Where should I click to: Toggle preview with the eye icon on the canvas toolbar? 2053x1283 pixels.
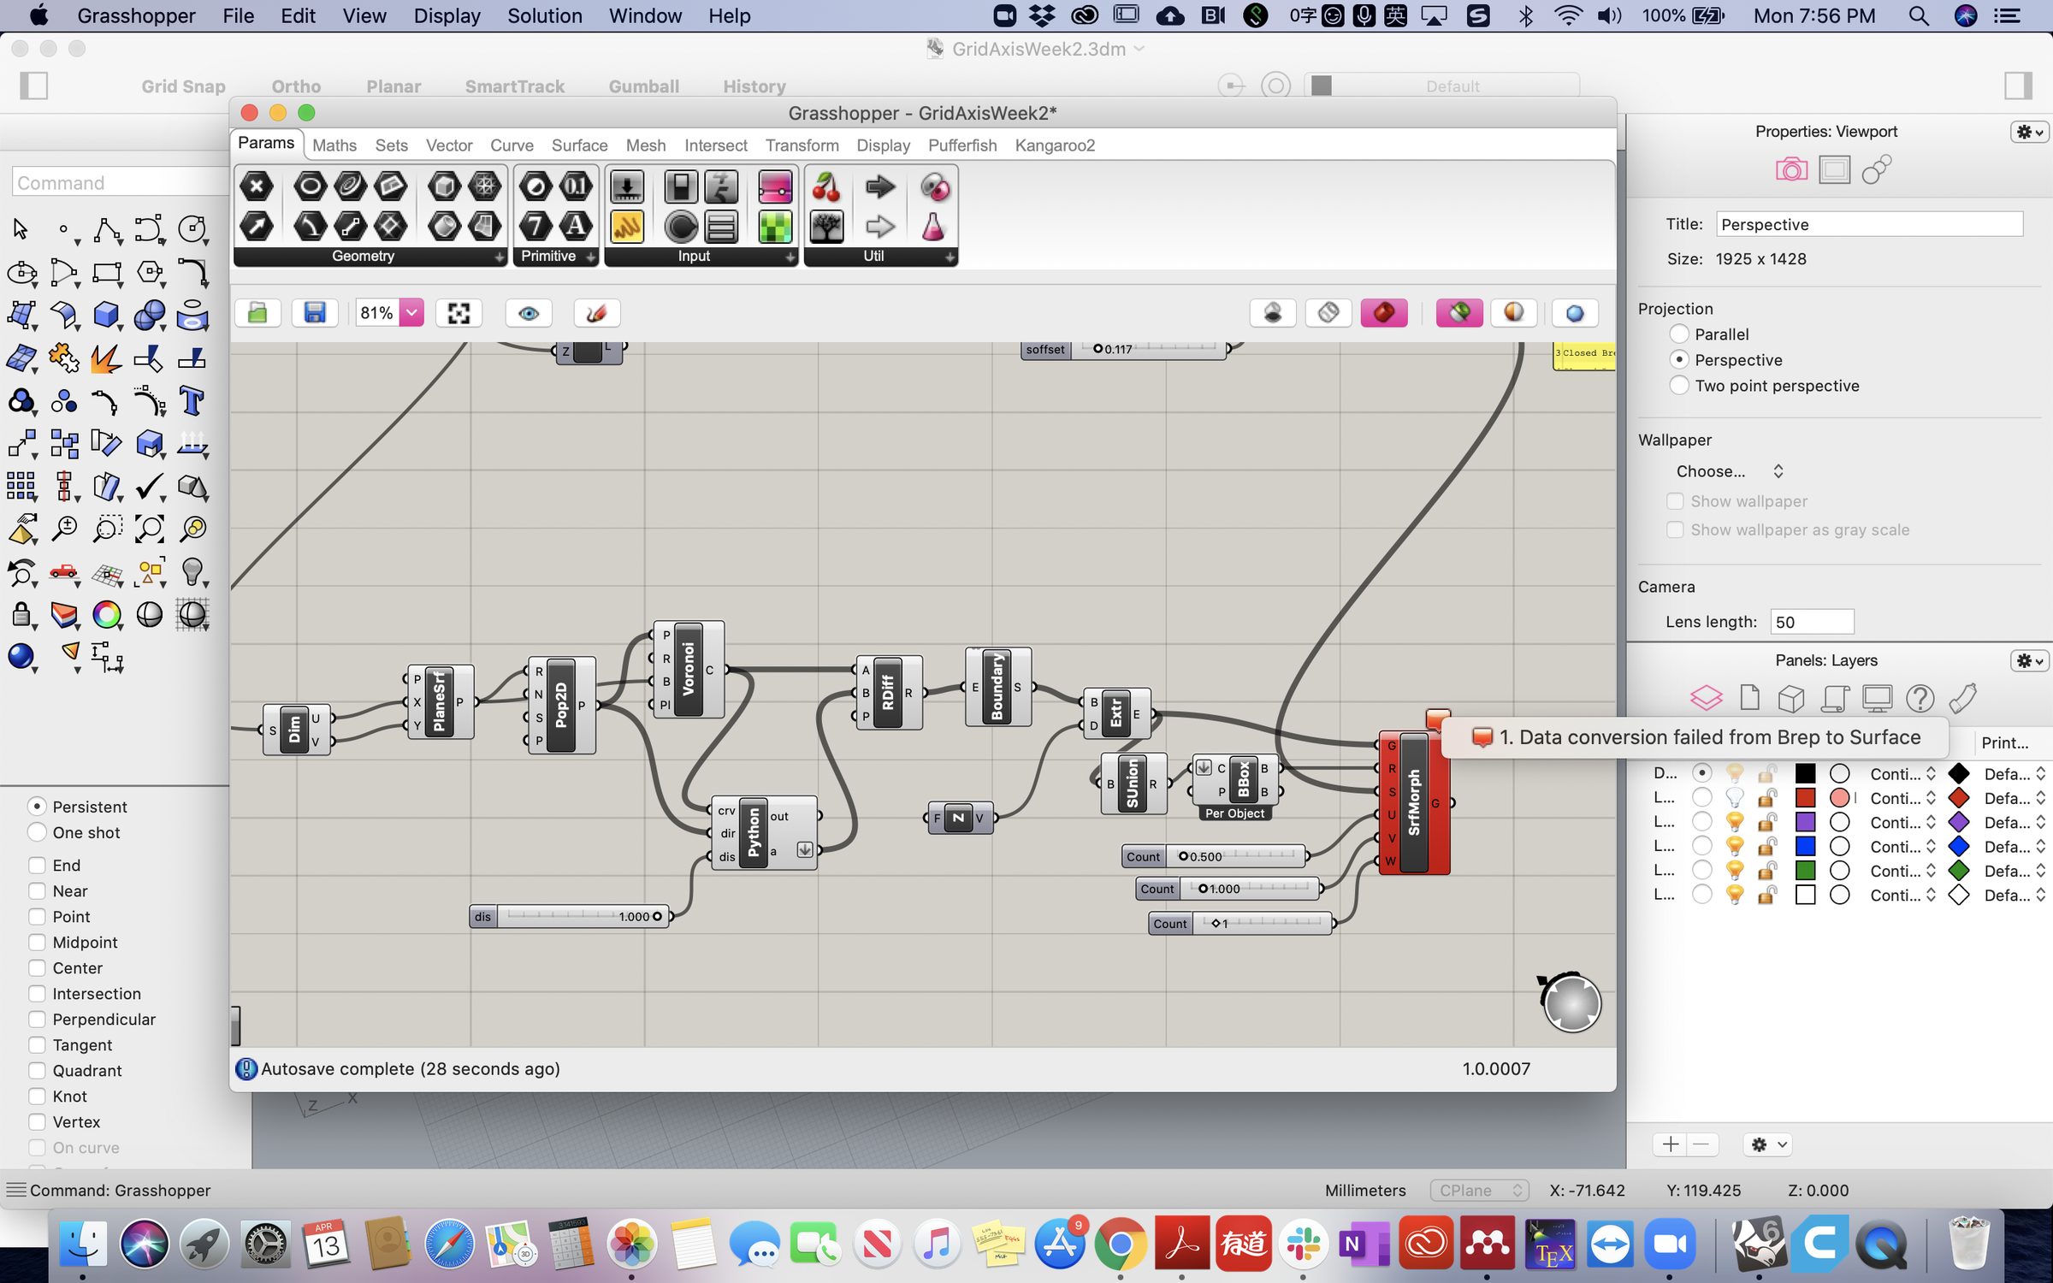[529, 313]
